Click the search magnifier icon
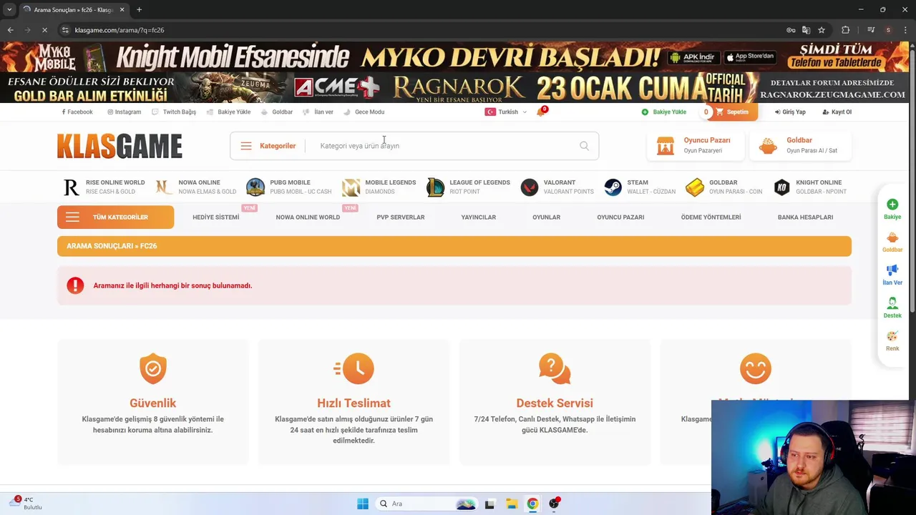 pos(584,146)
